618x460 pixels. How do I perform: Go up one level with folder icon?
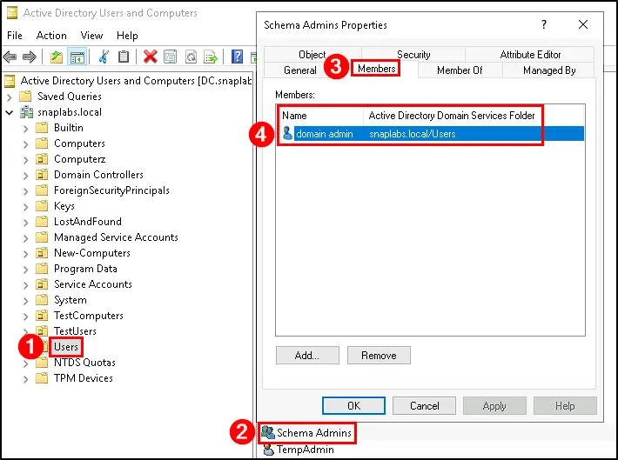[57, 57]
